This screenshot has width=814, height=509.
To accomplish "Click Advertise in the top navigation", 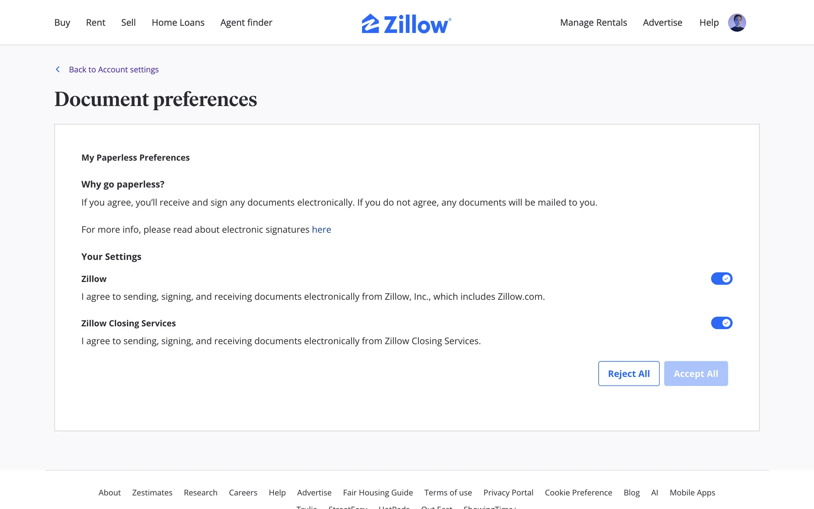I will [x=662, y=22].
